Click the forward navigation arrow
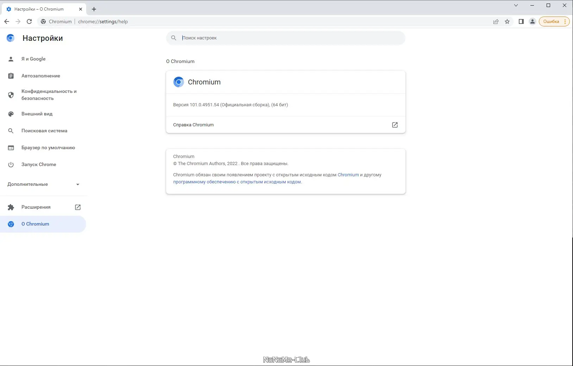Image resolution: width=573 pixels, height=366 pixels. tap(18, 21)
